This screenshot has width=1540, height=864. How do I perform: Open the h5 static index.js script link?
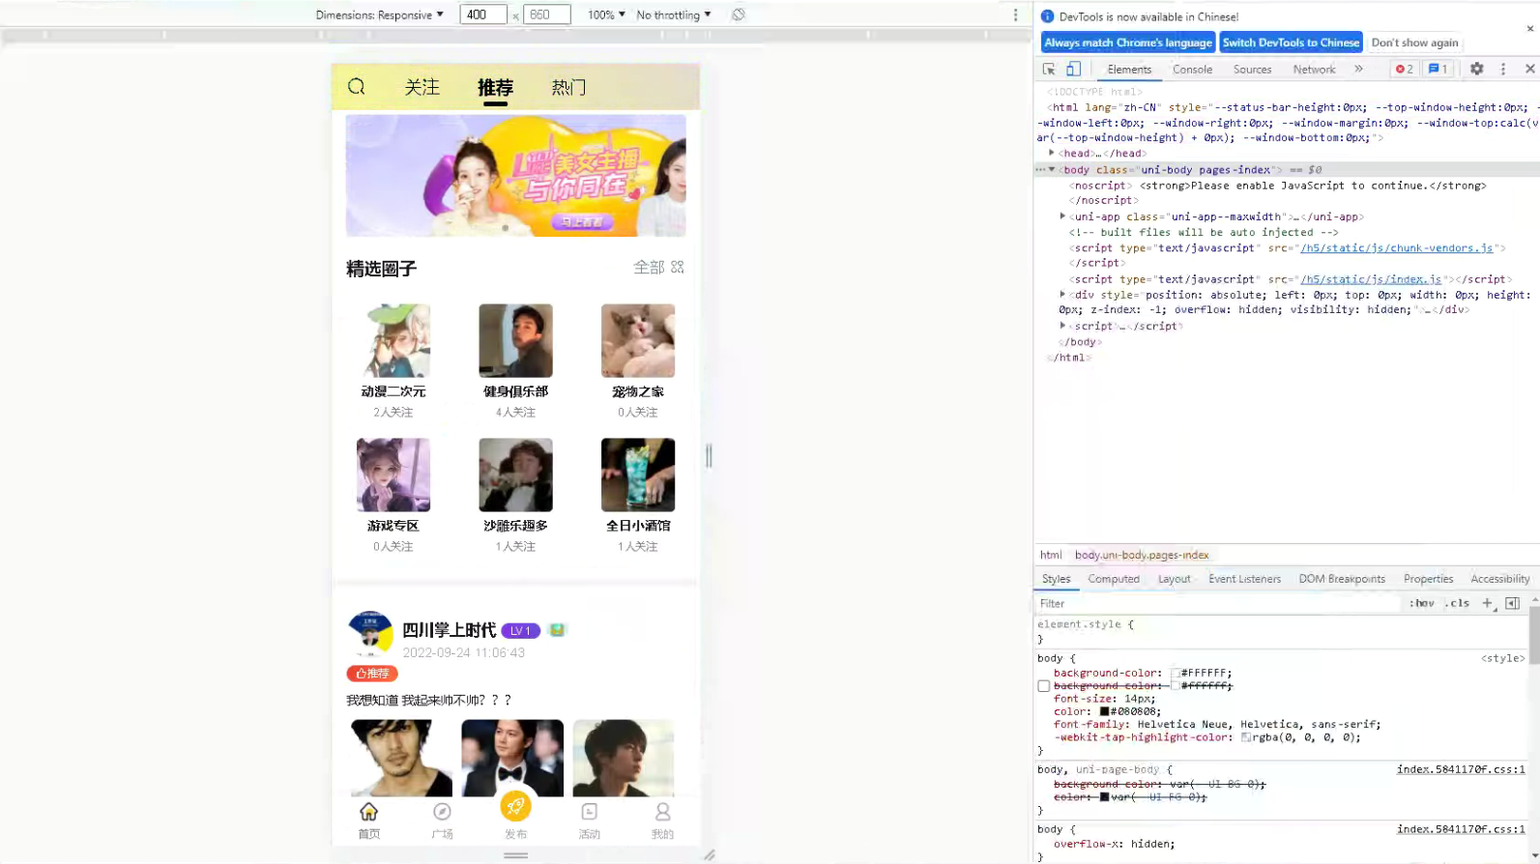click(x=1370, y=279)
